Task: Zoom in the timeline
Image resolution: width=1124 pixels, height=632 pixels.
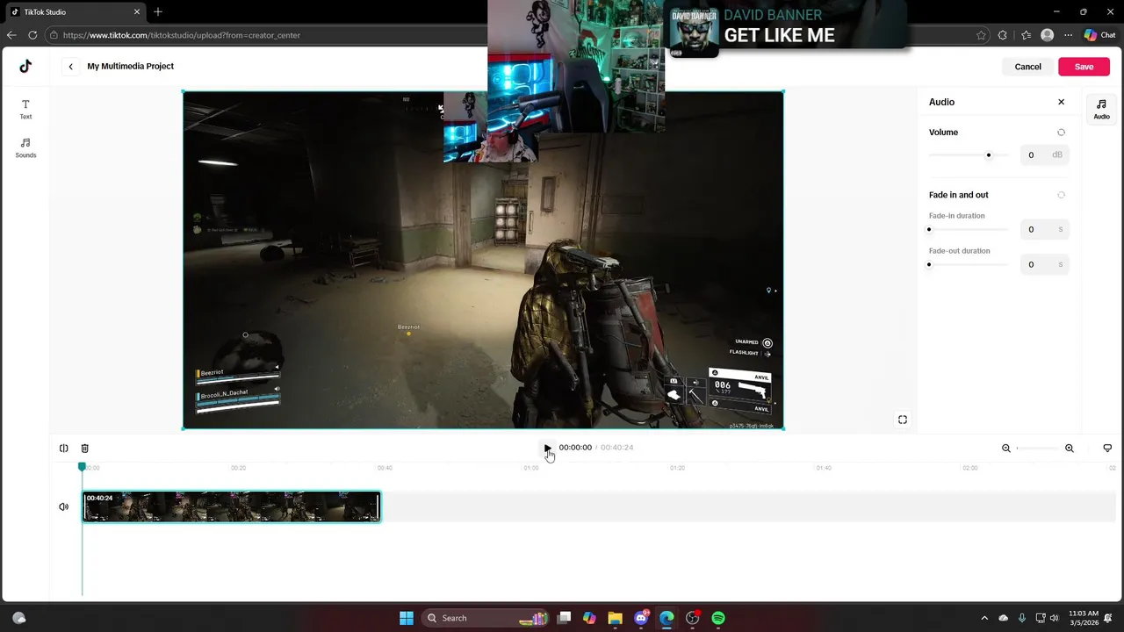Action: [1069, 449]
